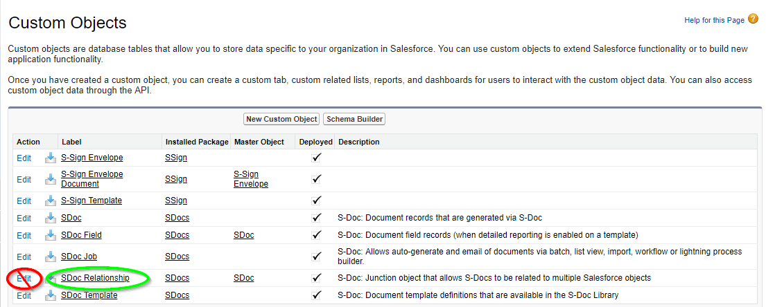Click download icon next to SDoc label
The width and height of the screenshot is (766, 307).
pos(51,218)
